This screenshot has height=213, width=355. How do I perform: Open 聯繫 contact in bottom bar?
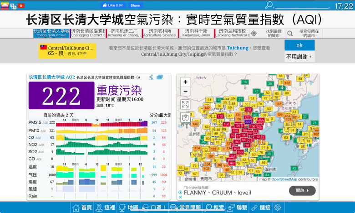tap(237, 208)
